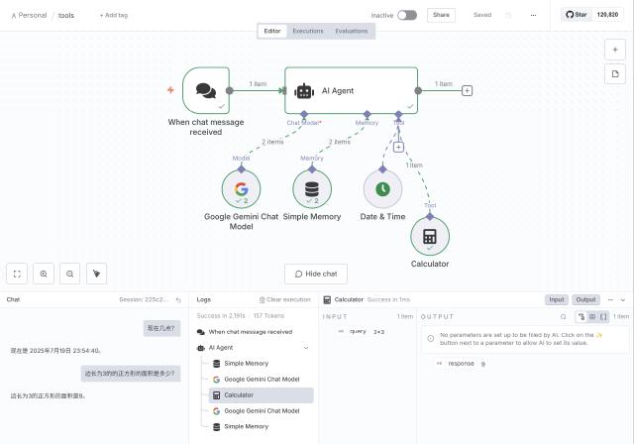Click the chat trigger node icon
The height and width of the screenshot is (444, 634).
click(x=206, y=91)
